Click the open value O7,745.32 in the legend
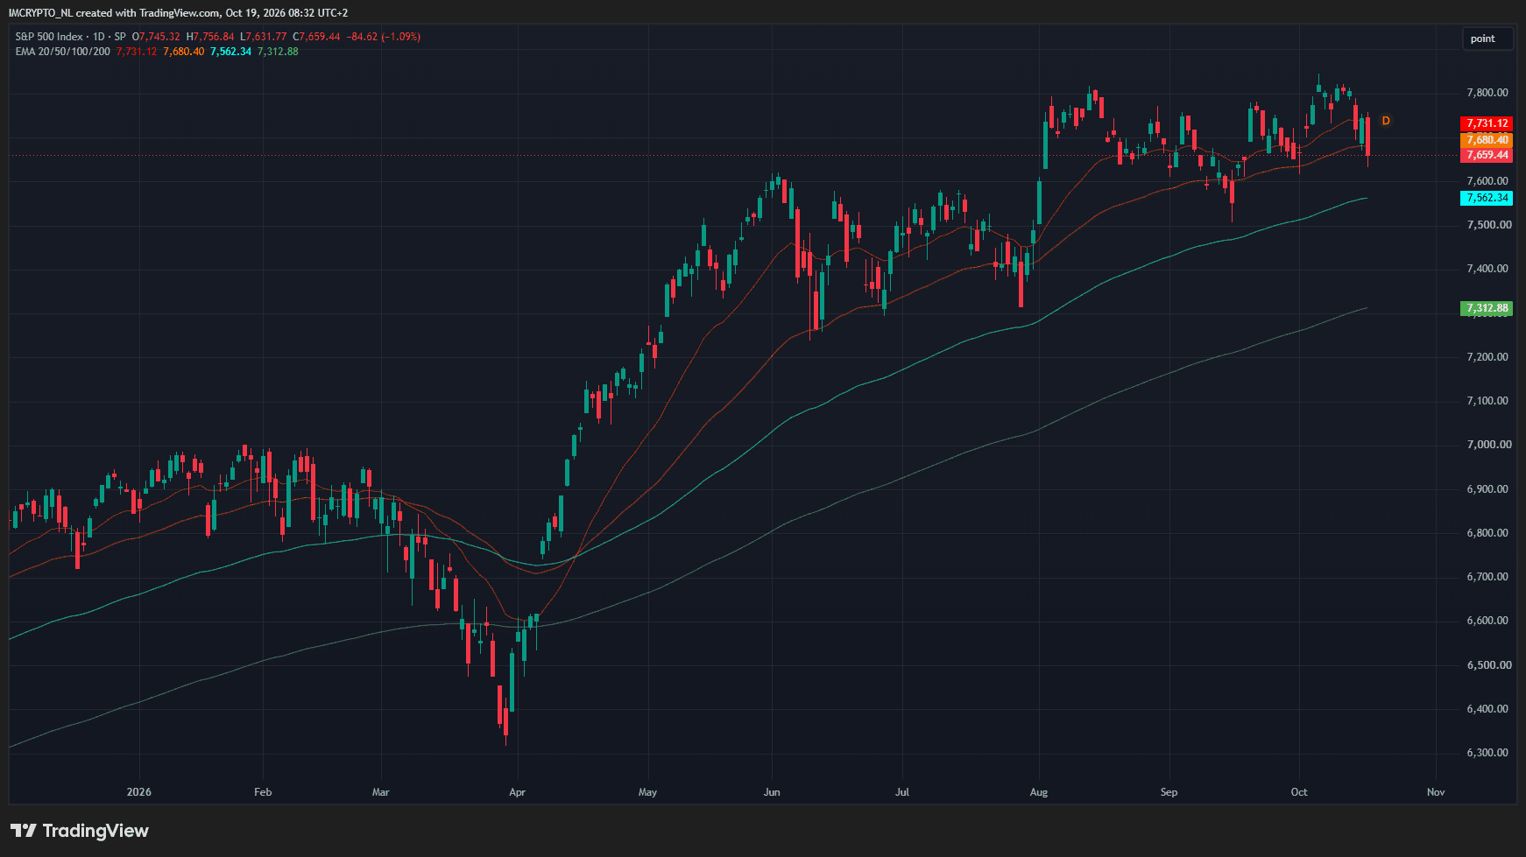The image size is (1526, 857). tap(156, 37)
